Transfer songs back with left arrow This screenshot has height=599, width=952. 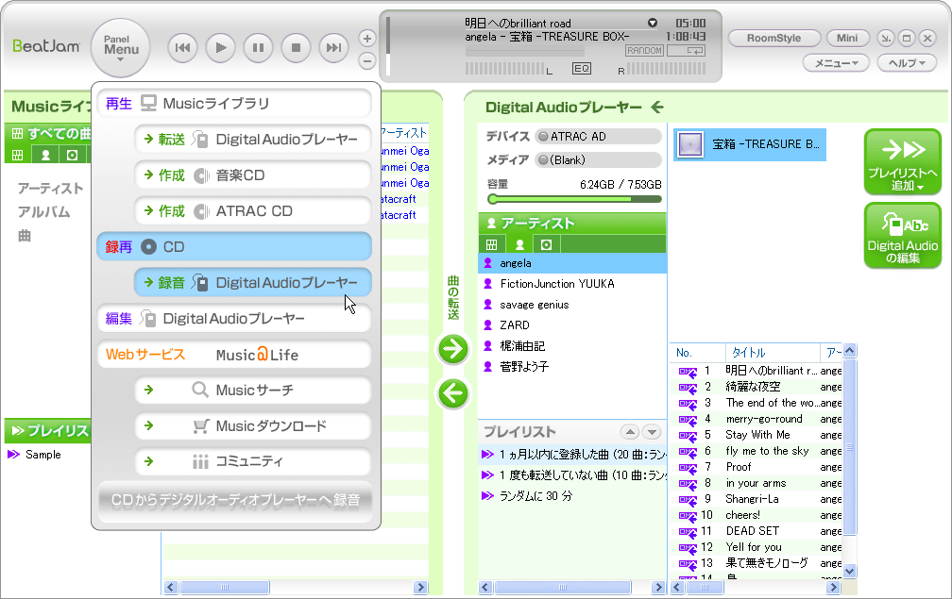453,394
